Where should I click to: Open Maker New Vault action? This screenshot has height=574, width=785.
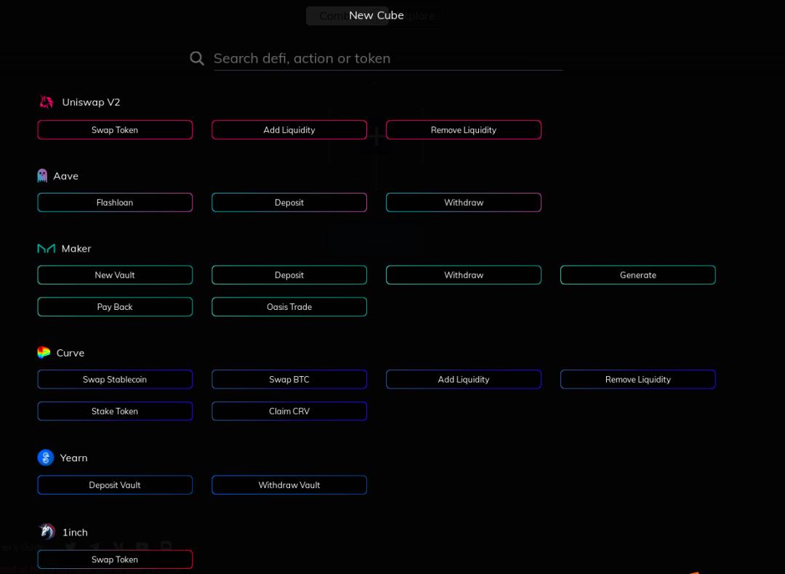tap(115, 275)
